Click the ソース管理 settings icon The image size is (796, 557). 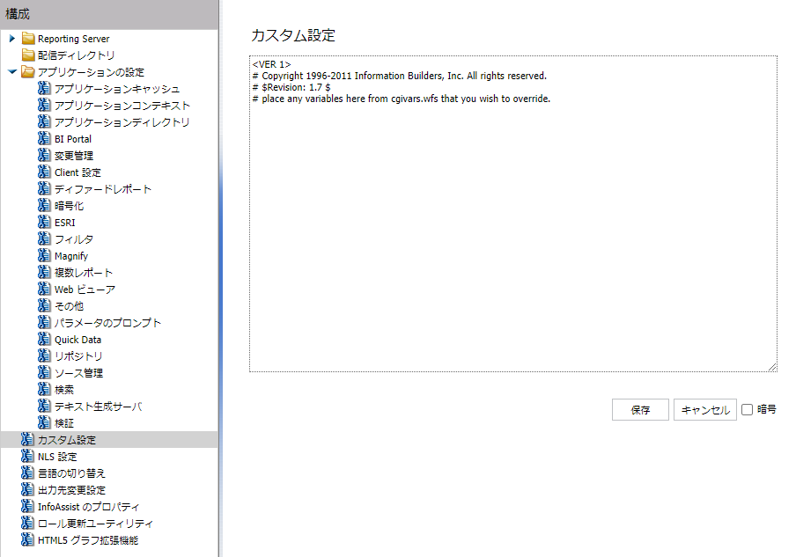44,373
